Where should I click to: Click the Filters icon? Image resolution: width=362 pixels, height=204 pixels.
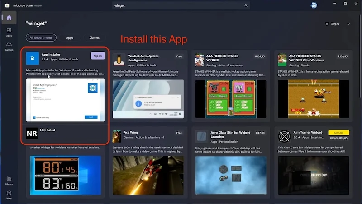pyautogui.click(x=327, y=24)
